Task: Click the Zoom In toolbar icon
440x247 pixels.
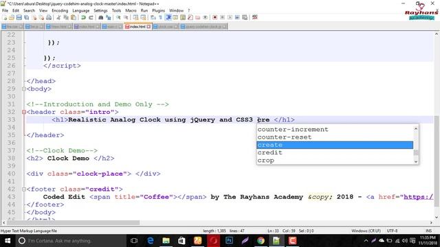Action: pos(118,17)
